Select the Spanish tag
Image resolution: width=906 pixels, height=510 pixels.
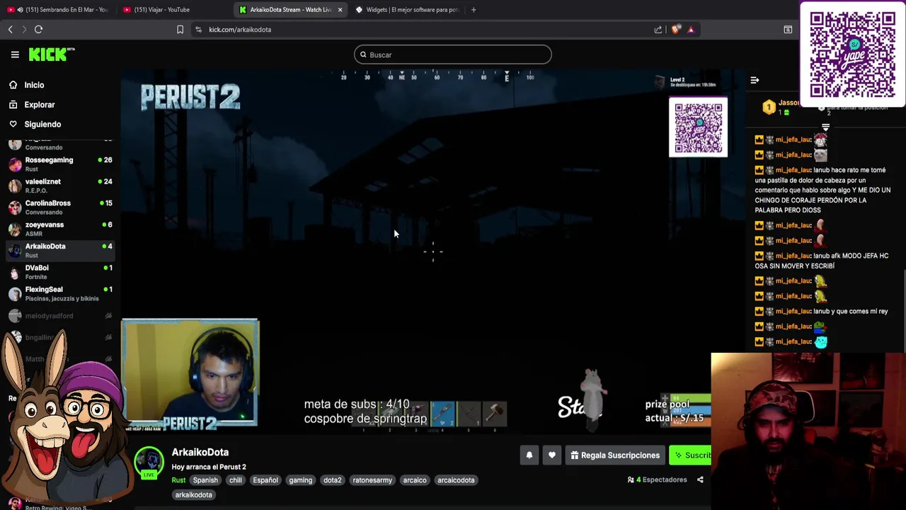pos(205,480)
